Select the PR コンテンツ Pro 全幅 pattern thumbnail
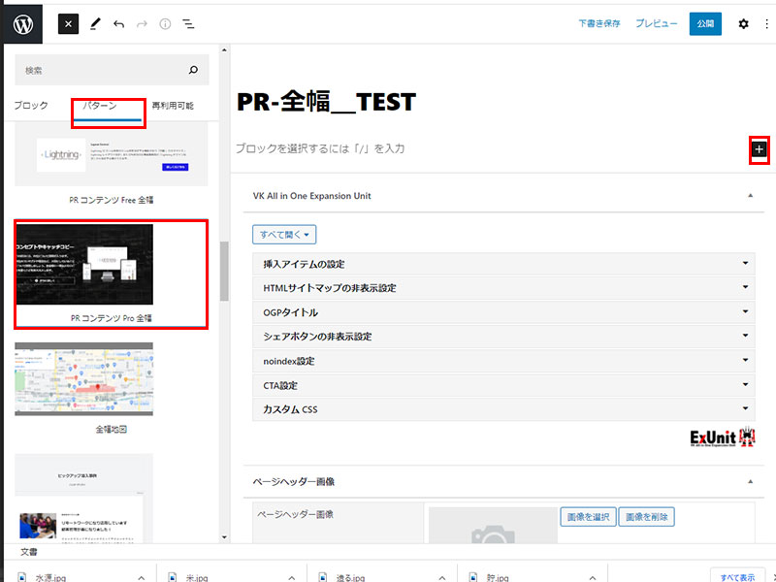Viewport: 776px width, 582px height. 84,265
